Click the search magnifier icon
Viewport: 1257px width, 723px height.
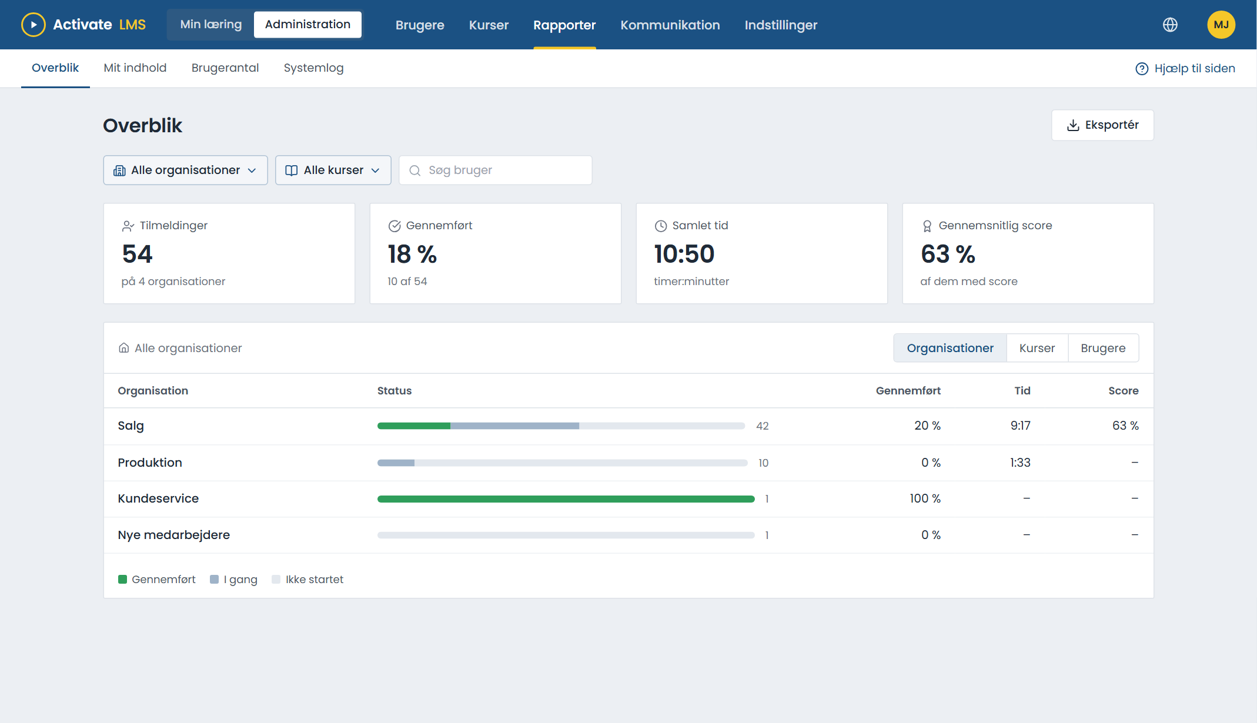point(415,170)
